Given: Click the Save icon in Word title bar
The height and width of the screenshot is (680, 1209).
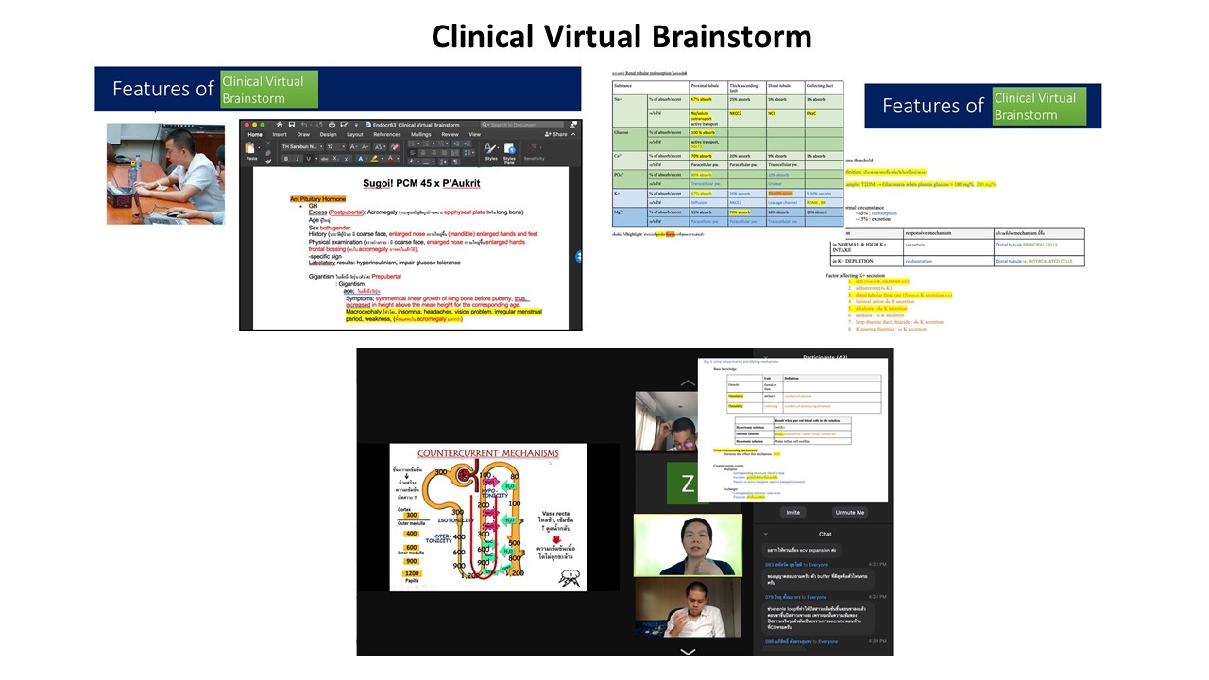Looking at the screenshot, I should pyautogui.click(x=294, y=125).
